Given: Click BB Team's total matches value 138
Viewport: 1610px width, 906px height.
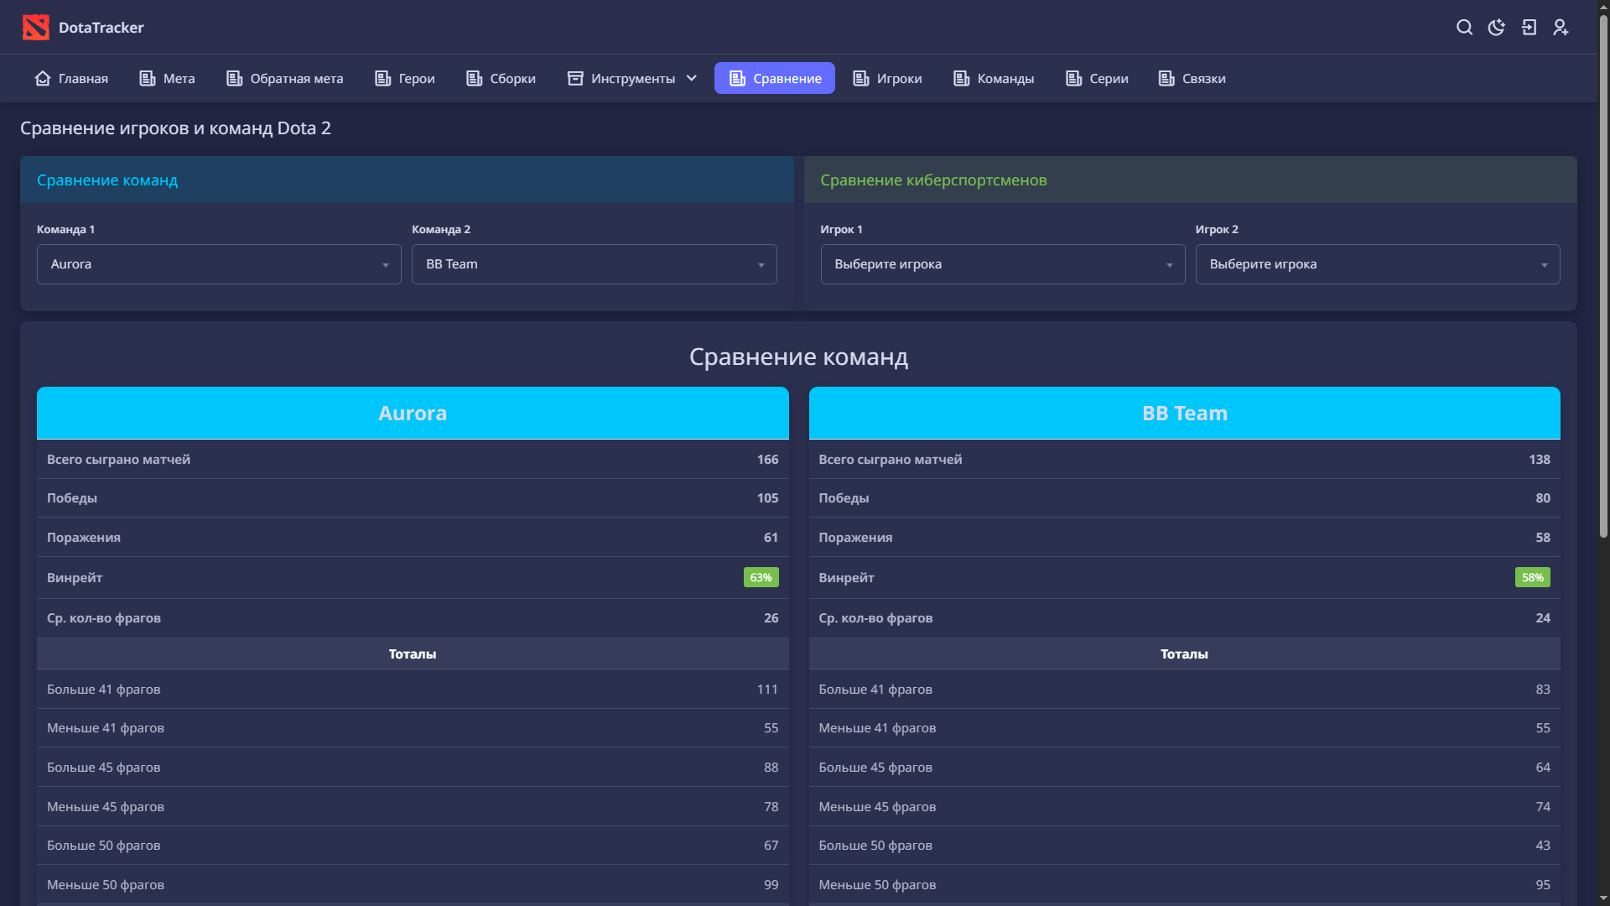Looking at the screenshot, I should tap(1540, 460).
